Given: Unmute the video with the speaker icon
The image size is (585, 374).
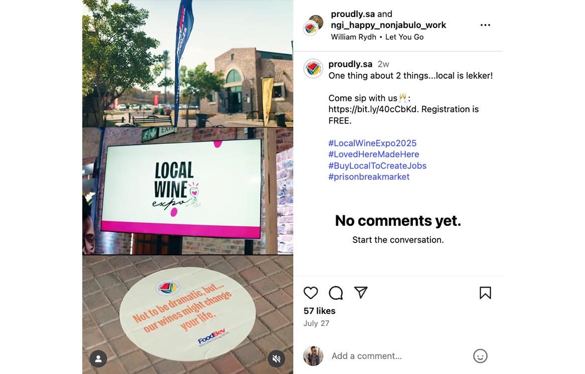Looking at the screenshot, I should [x=276, y=359].
